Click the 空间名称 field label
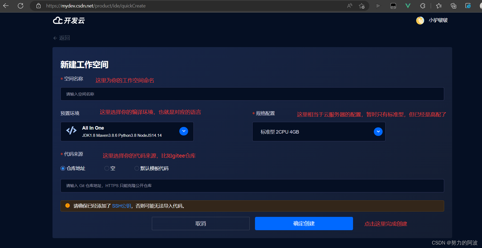 click(x=74, y=79)
